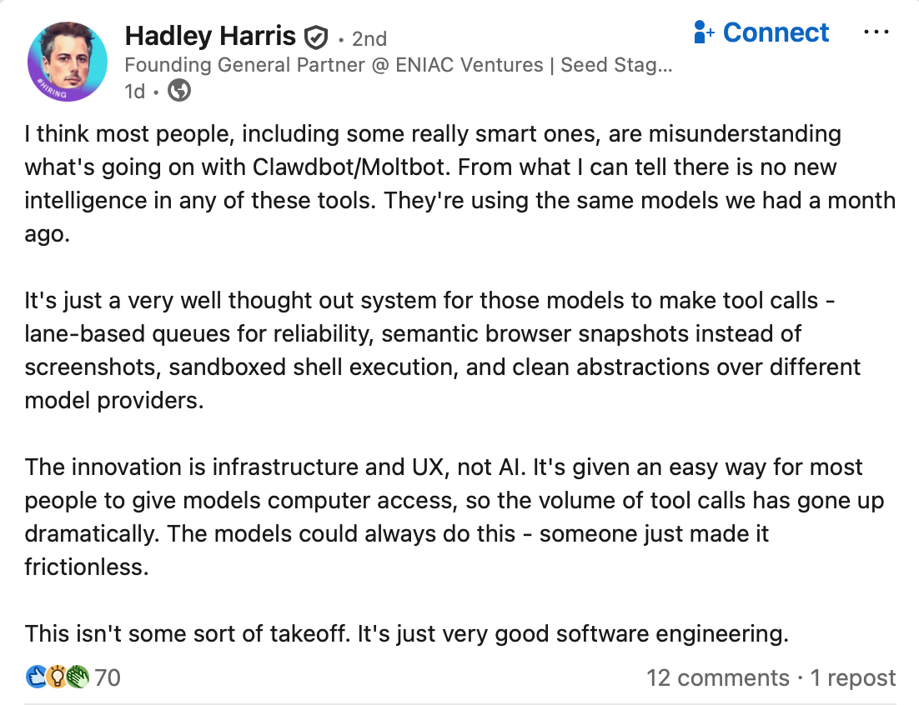Open the list of 70 reactions

[108, 677]
